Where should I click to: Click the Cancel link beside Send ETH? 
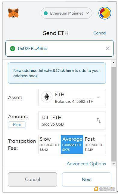pos(100,33)
